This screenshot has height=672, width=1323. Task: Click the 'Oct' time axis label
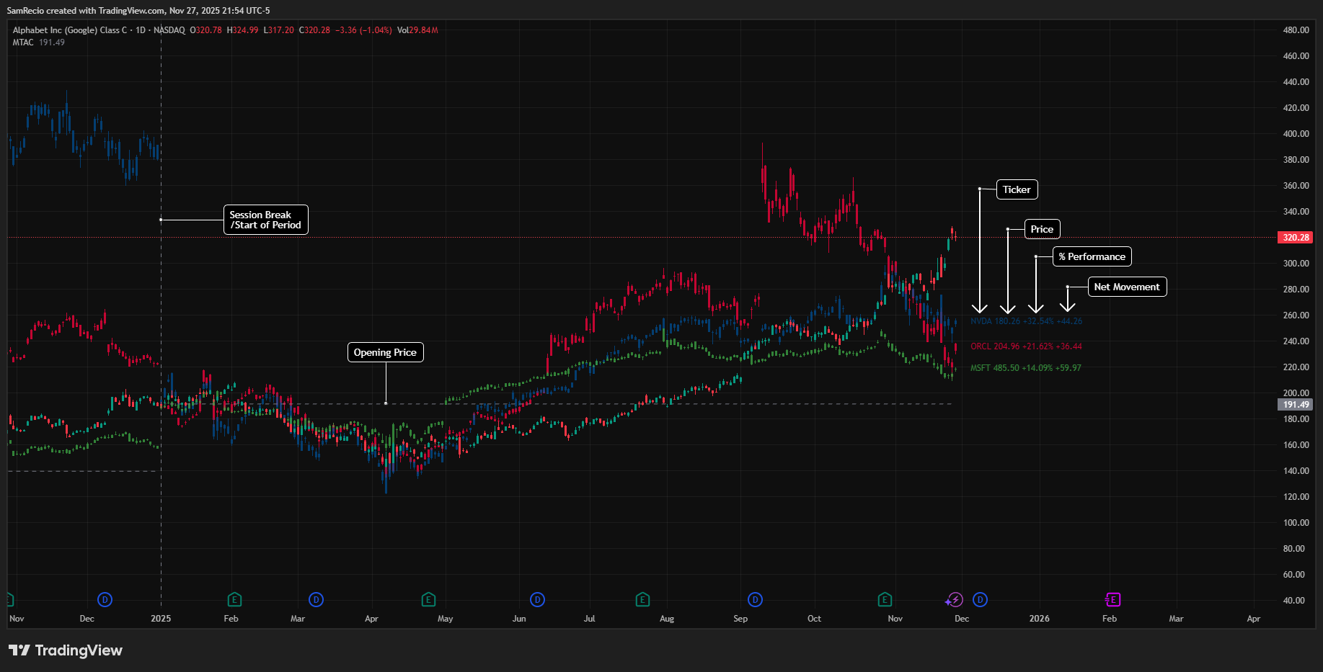[814, 619]
